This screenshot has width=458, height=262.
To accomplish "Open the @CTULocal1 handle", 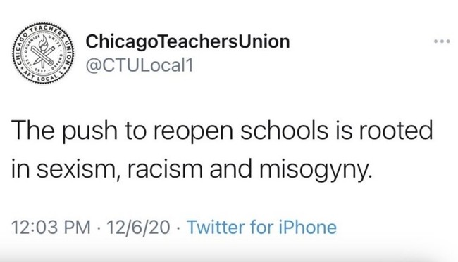I will pyautogui.click(x=140, y=65).
